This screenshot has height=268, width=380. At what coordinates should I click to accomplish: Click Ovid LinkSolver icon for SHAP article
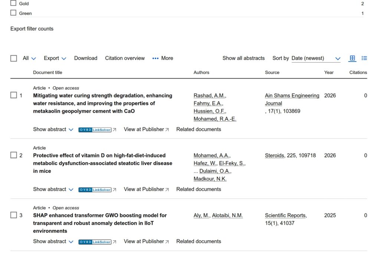click(95, 242)
